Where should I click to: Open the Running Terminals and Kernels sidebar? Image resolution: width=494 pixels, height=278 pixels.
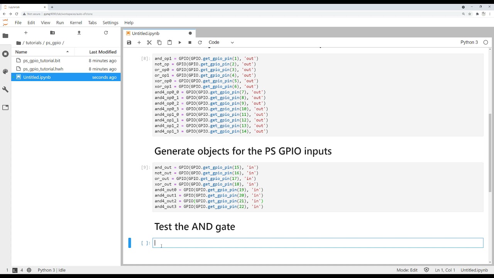(x=5, y=54)
